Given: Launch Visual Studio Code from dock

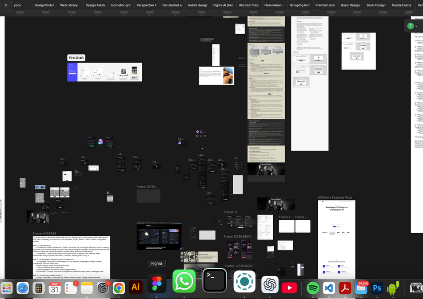Looking at the screenshot, I should 329,288.
